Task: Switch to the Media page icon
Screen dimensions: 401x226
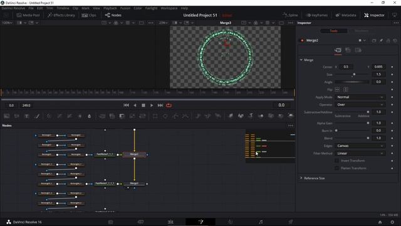Action: [110, 222]
